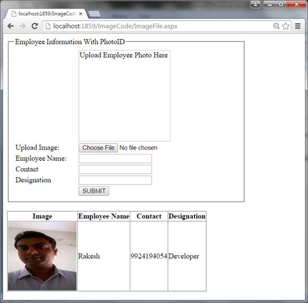Viewport: 308px width, 303px height.
Task: Click the Upload Employee Photo Here preview box
Action: (x=124, y=96)
